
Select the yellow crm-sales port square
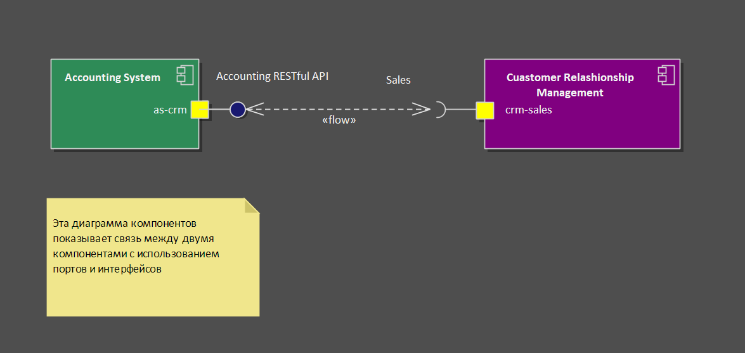[485, 110]
